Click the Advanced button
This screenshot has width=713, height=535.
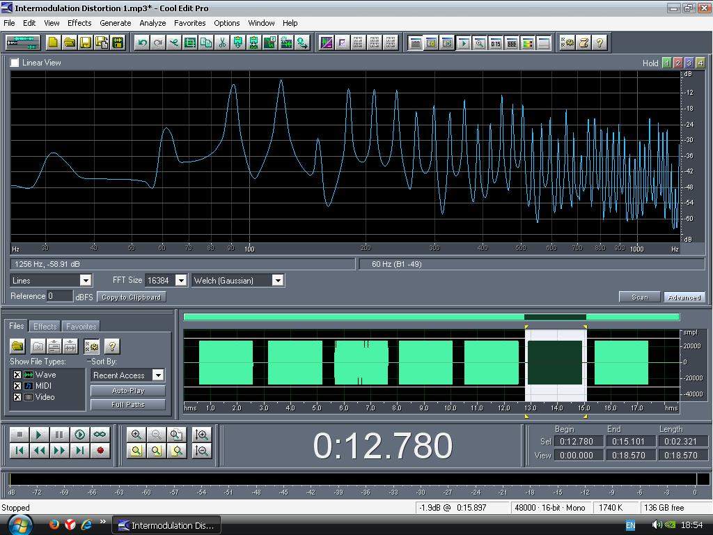click(684, 297)
